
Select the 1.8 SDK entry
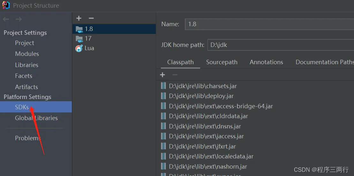(114, 29)
